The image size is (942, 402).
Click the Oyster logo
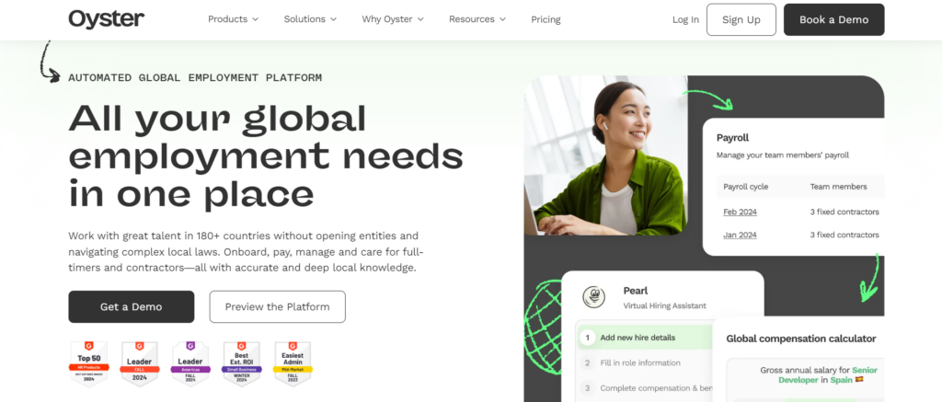[x=107, y=19]
